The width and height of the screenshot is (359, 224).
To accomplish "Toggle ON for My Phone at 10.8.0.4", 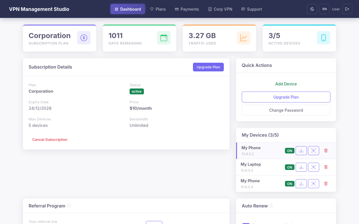I will tap(289, 183).
